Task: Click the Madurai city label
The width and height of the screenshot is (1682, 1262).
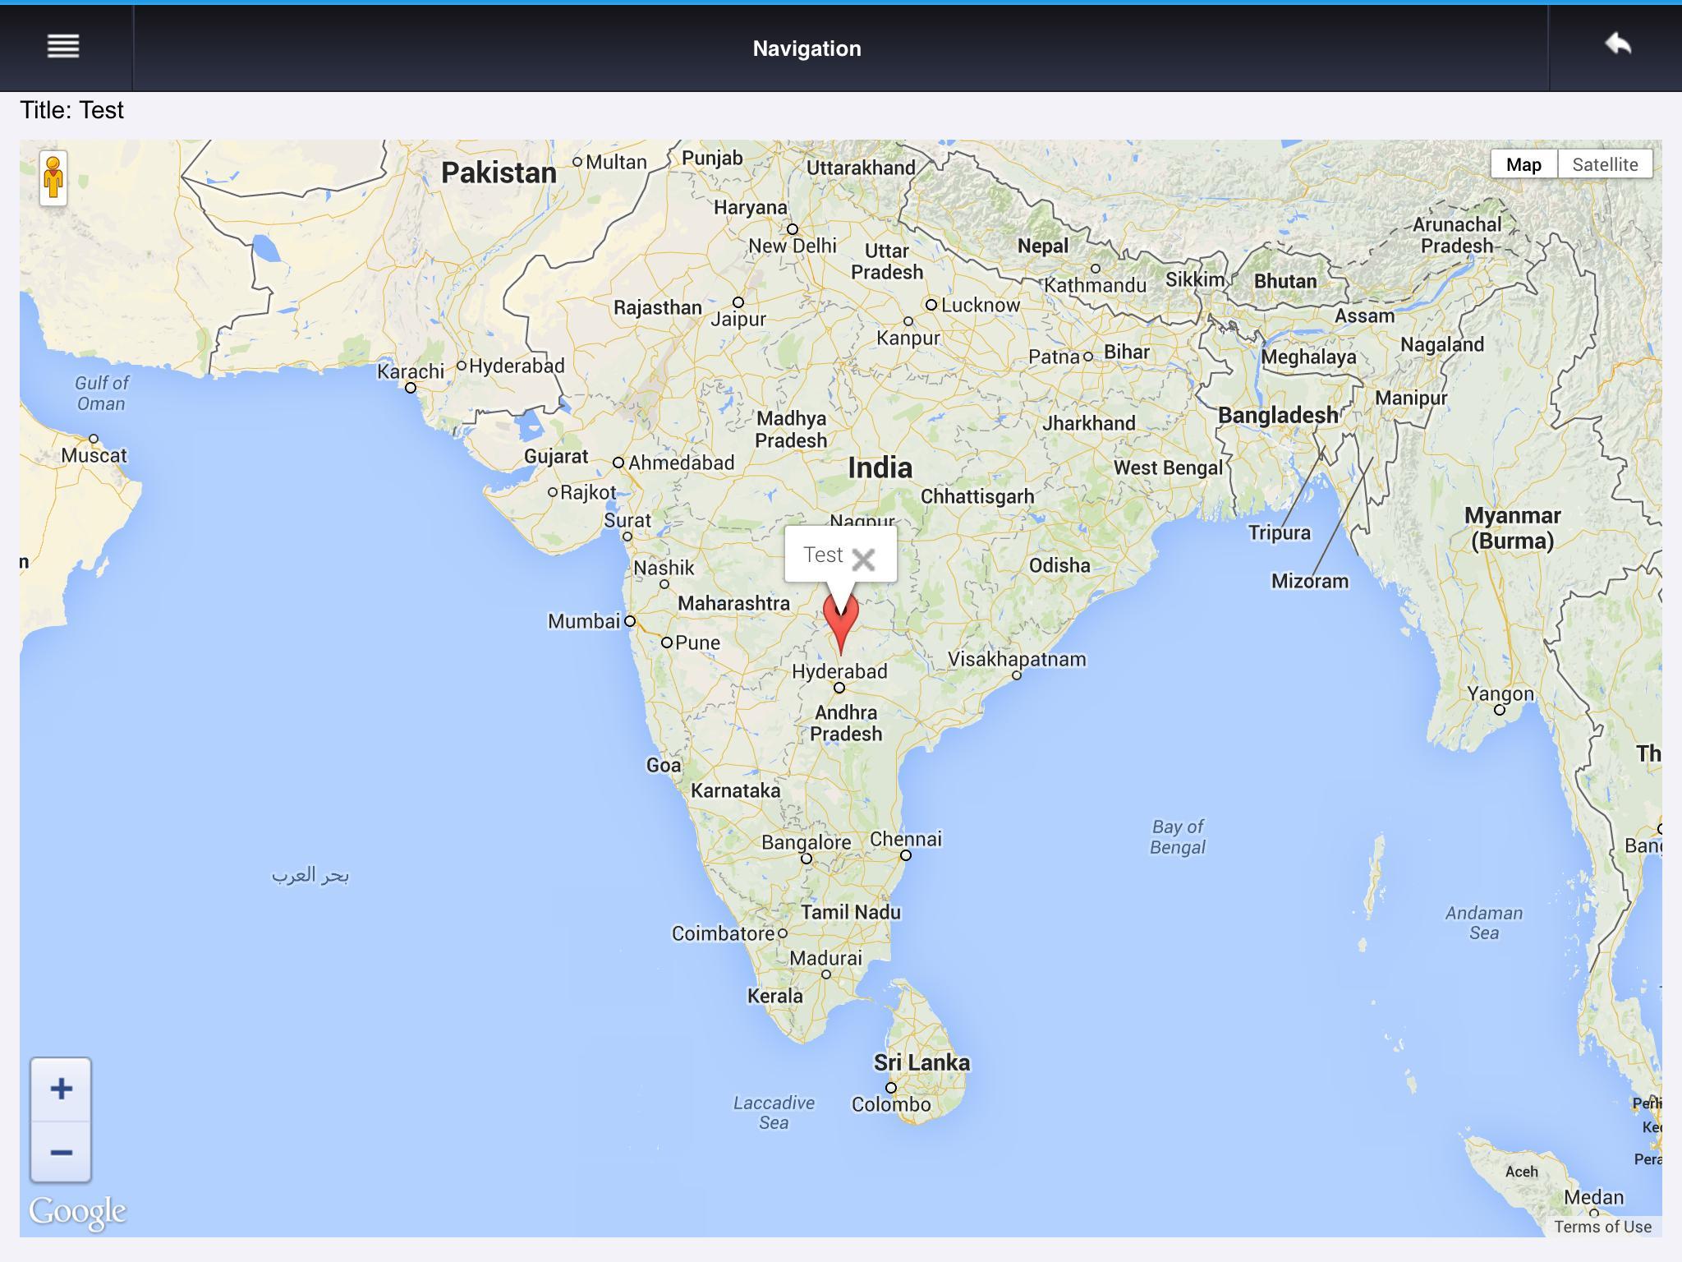Action: 825,958
